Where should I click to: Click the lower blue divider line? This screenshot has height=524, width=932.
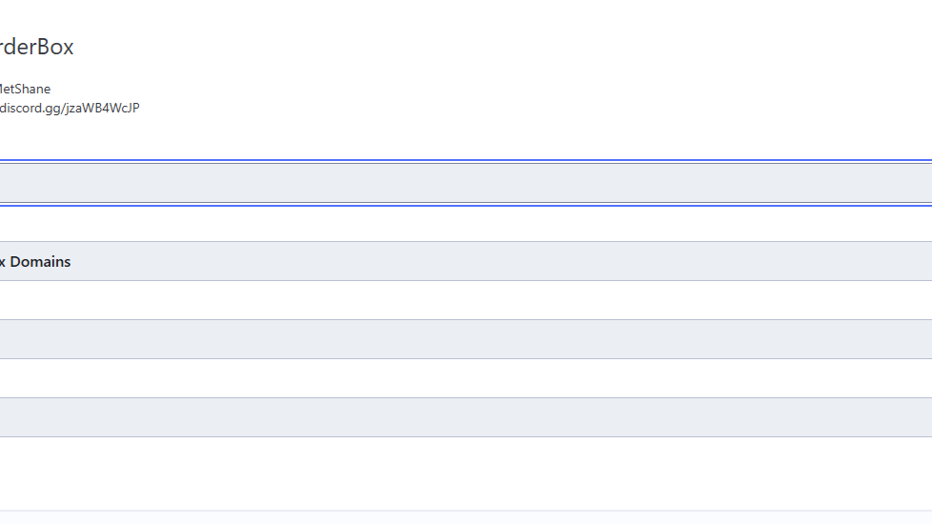point(466,205)
